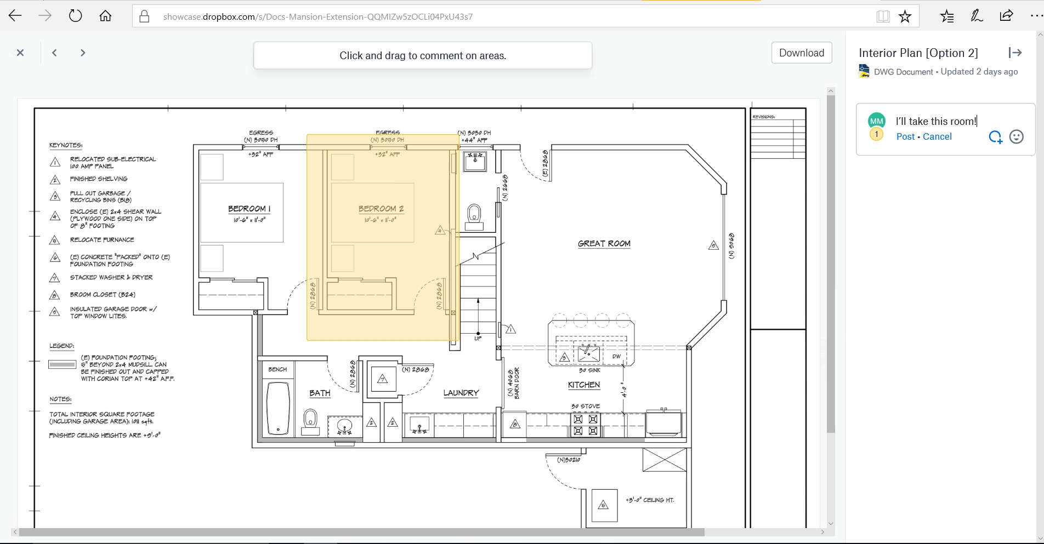
Task: Collapse the comments side panel
Action: (1015, 53)
